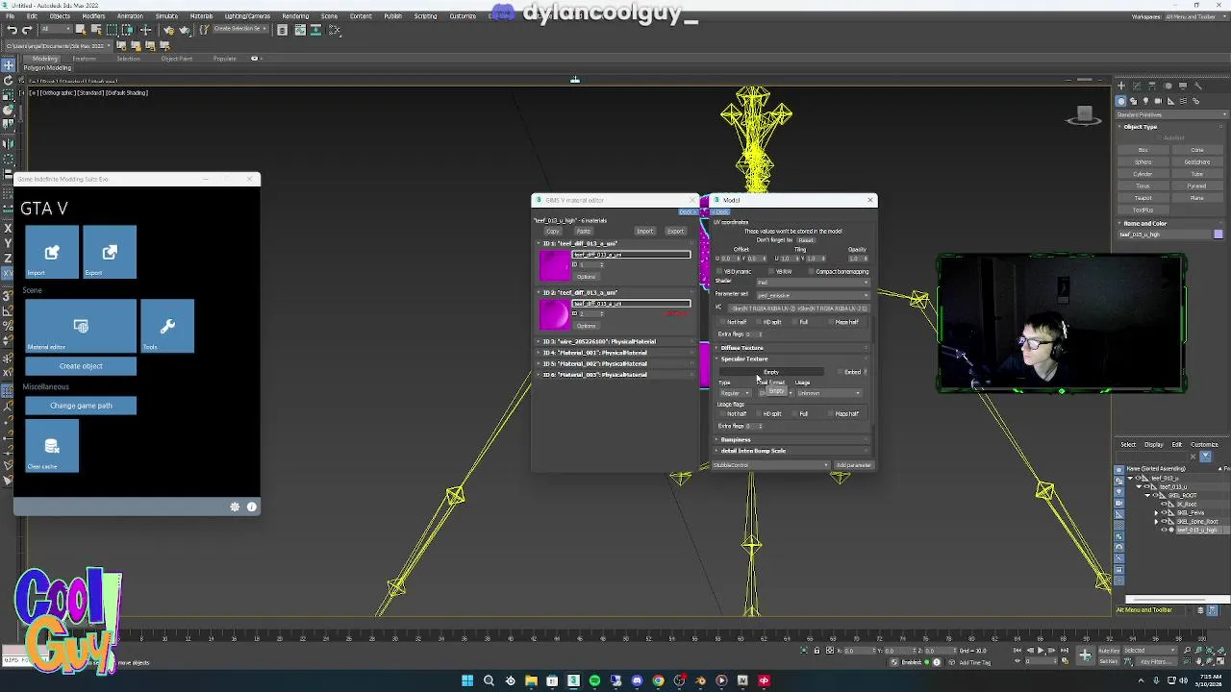
Task: Select the Select and Move tool
Action: 8,65
